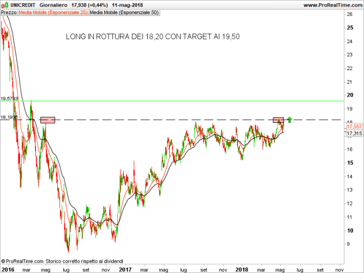
Task: Select the red rectangle near April 2016
Action: tap(48, 120)
